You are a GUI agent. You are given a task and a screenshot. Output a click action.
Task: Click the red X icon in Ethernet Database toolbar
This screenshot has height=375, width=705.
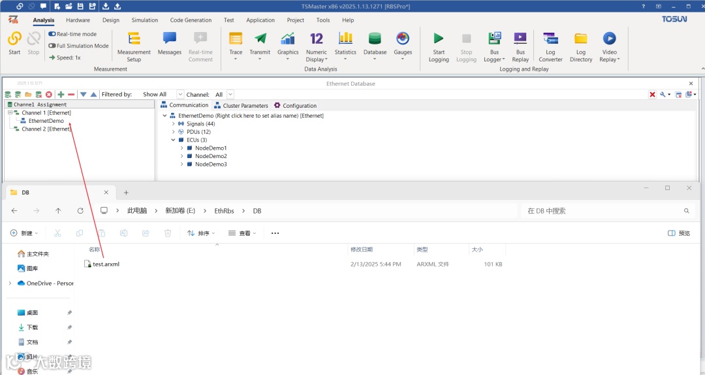tap(652, 94)
